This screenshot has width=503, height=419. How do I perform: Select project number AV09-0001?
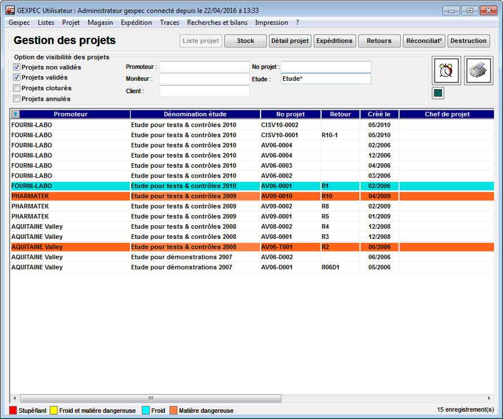(x=276, y=216)
